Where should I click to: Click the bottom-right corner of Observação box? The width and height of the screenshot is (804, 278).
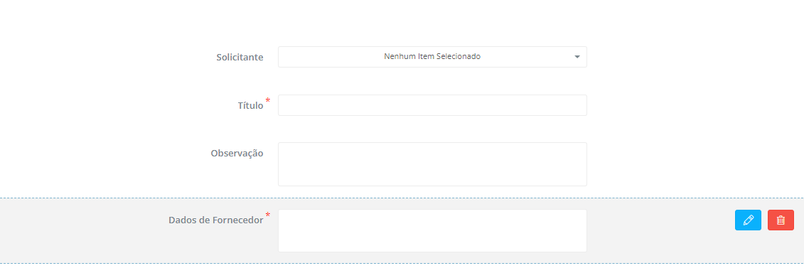pyautogui.click(x=584, y=183)
